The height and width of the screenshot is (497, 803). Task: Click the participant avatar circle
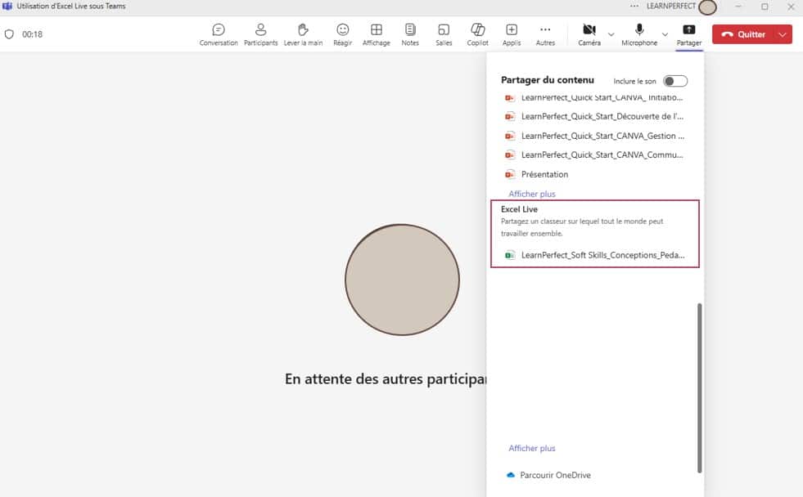click(402, 280)
